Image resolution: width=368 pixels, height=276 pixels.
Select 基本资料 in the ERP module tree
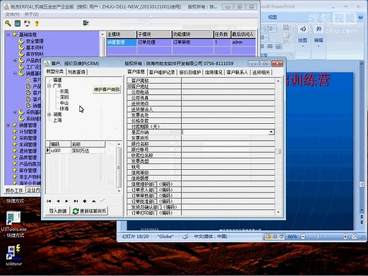click(35, 47)
